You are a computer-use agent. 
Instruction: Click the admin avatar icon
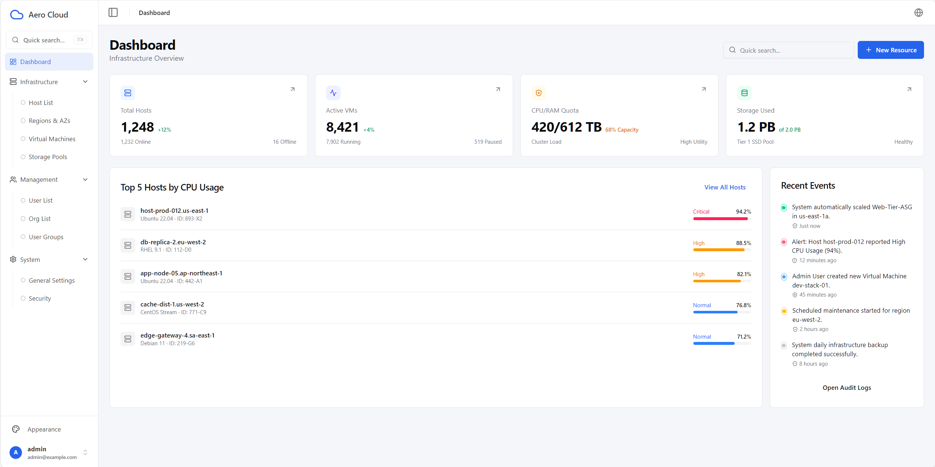pyautogui.click(x=16, y=452)
